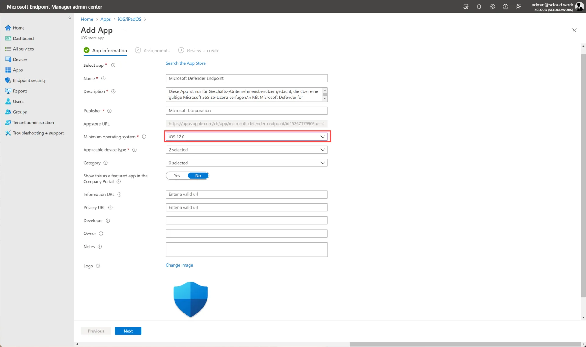Collapse the left navigation sidebar
Viewport: 586px width, 347px height.
tap(70, 18)
